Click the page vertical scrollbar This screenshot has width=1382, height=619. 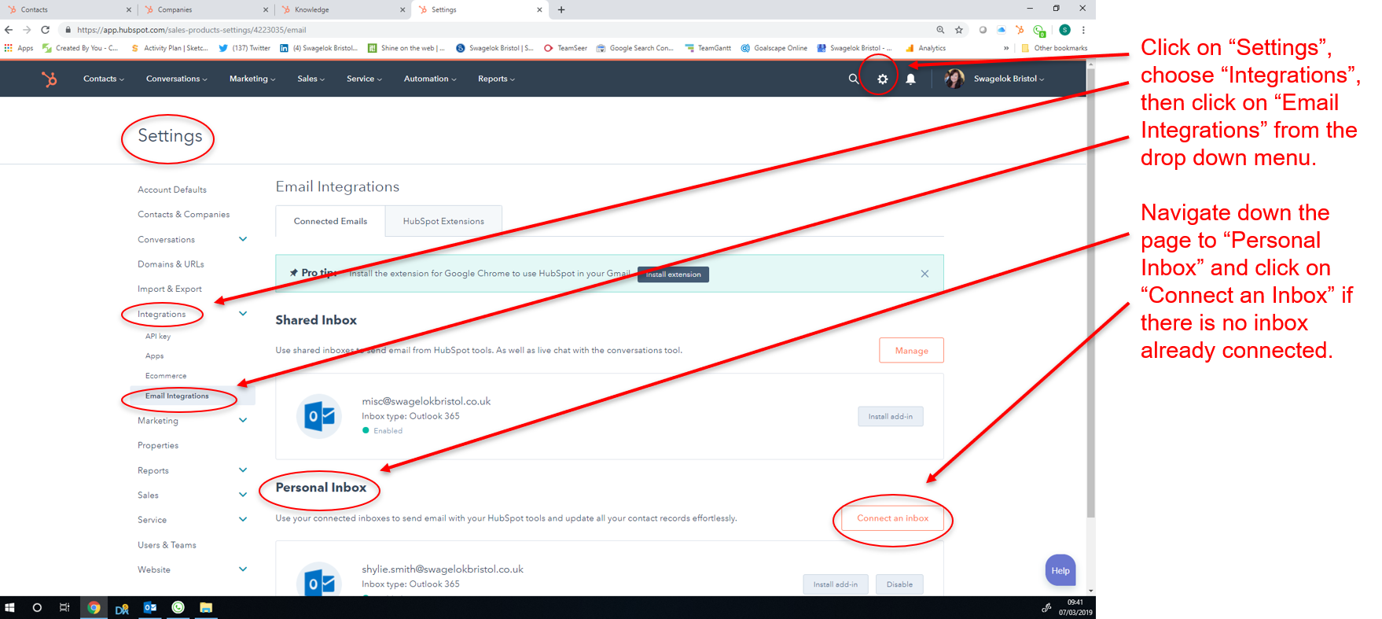1090,291
